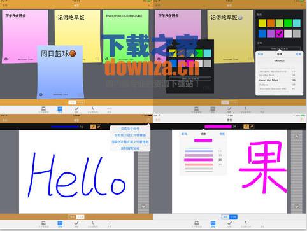Click the down arrow beside the 果 canvas
The width and height of the screenshot is (307, 231).
[x=296, y=206]
